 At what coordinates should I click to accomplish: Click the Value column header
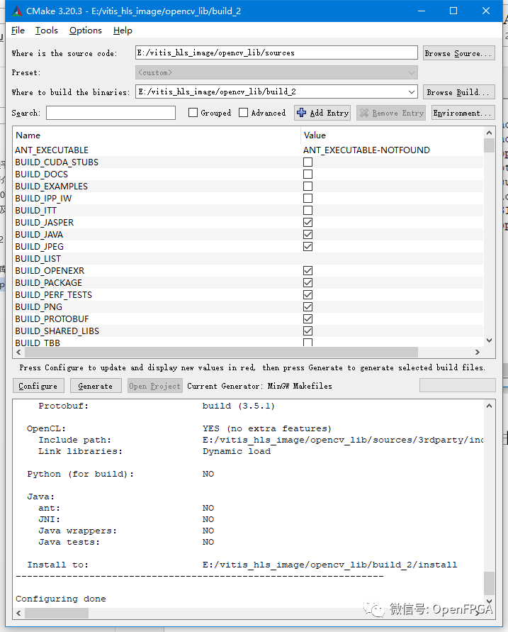315,135
